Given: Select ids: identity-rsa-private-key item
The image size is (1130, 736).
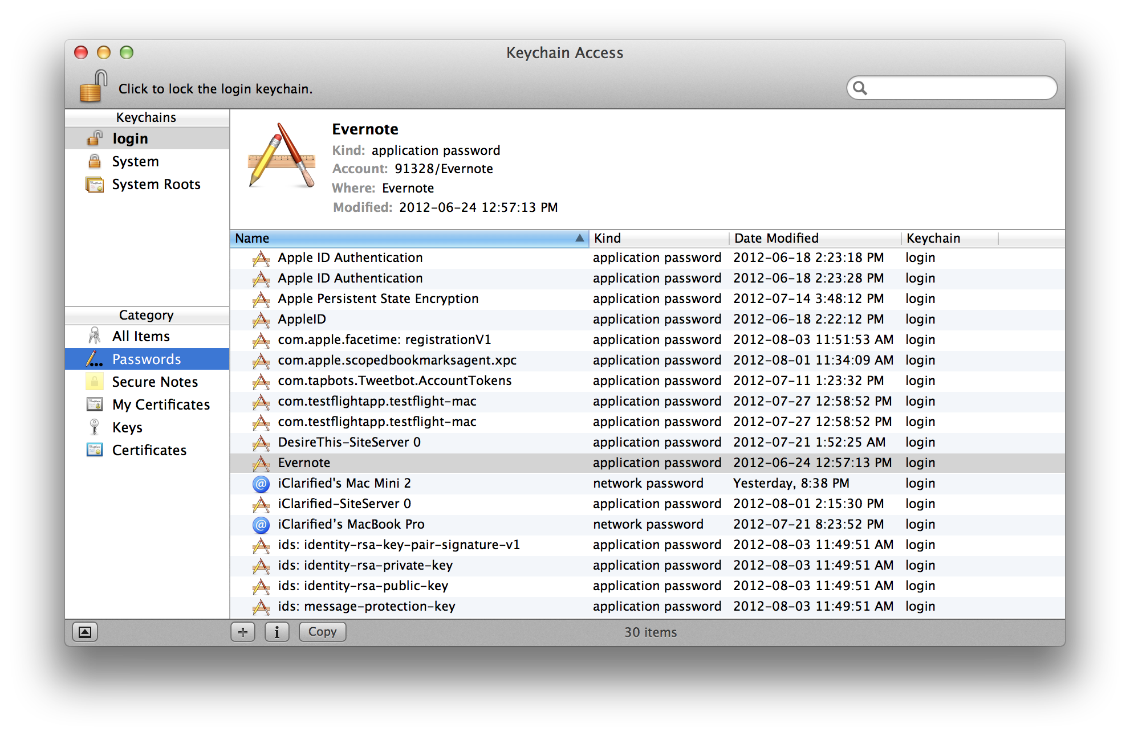Looking at the screenshot, I should pyautogui.click(x=648, y=565).
